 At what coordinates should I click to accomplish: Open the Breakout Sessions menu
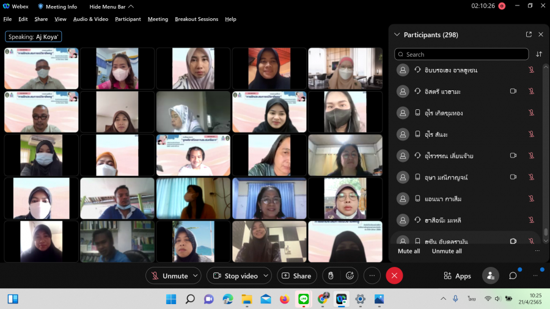196,19
